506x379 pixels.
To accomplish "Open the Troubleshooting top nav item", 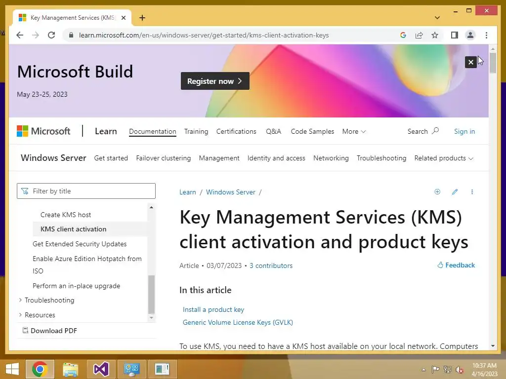I will 381,158.
